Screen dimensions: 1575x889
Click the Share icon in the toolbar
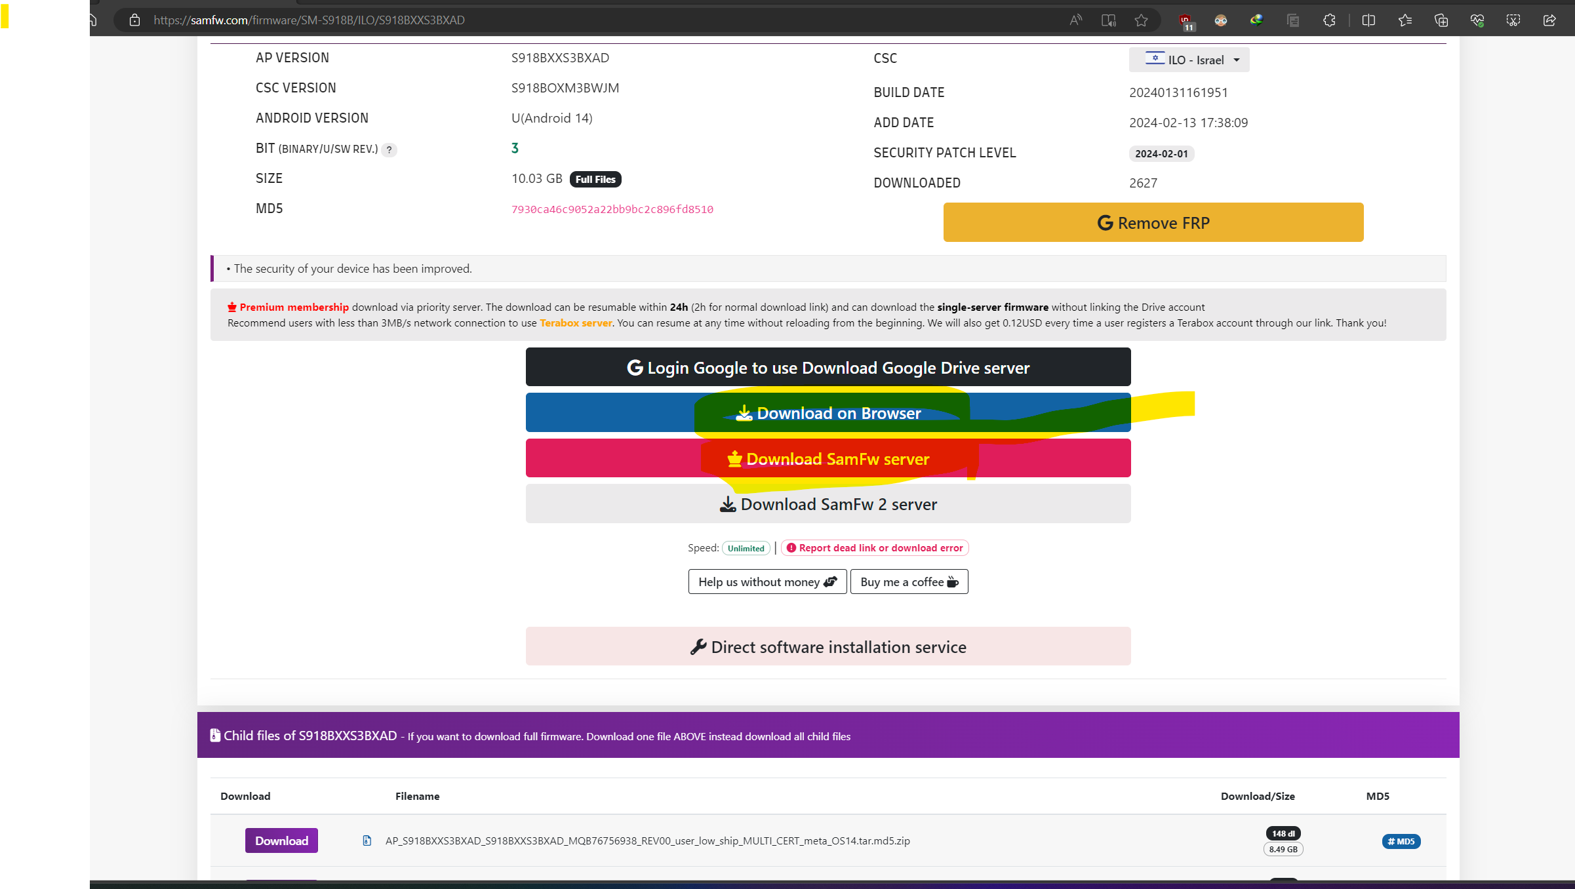1549,20
